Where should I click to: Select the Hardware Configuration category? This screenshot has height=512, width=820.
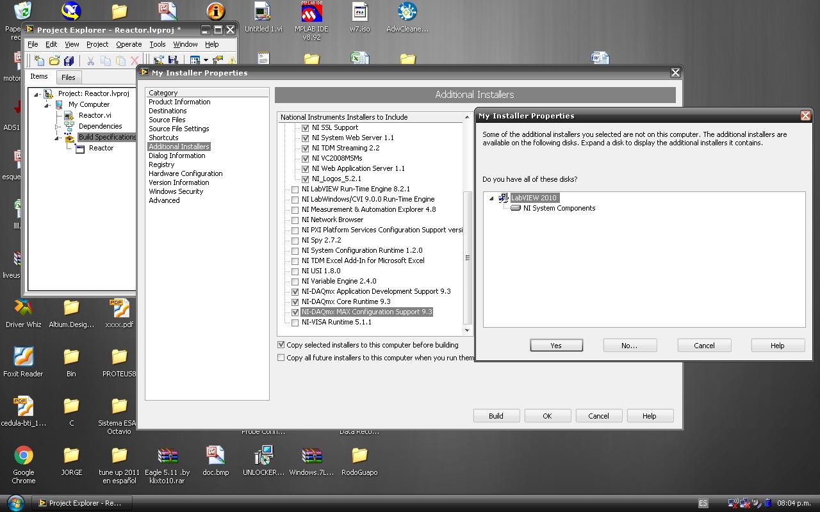(186, 173)
